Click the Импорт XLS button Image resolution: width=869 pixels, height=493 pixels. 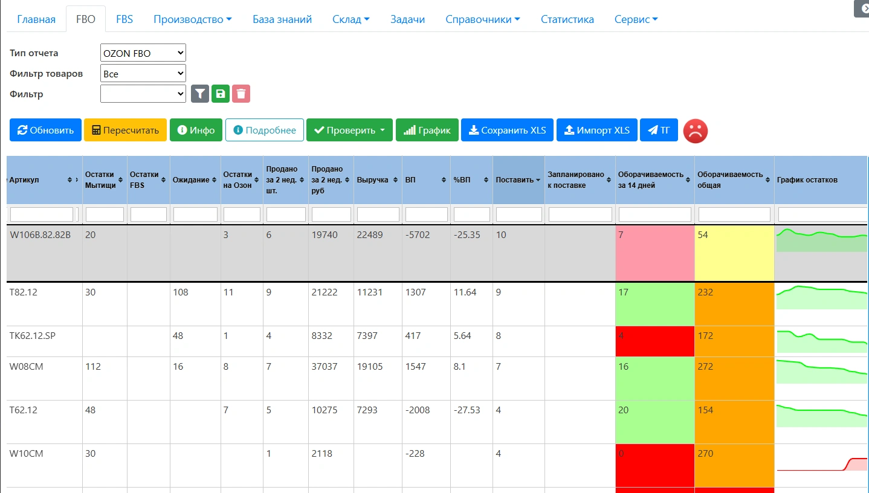click(x=597, y=130)
